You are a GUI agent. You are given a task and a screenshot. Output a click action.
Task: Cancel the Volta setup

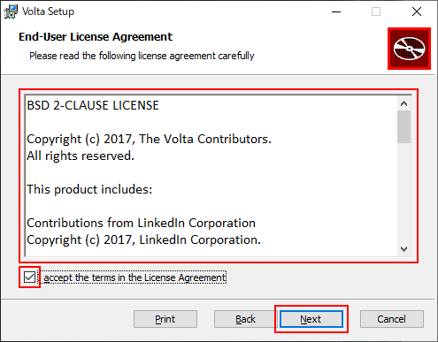(x=392, y=319)
